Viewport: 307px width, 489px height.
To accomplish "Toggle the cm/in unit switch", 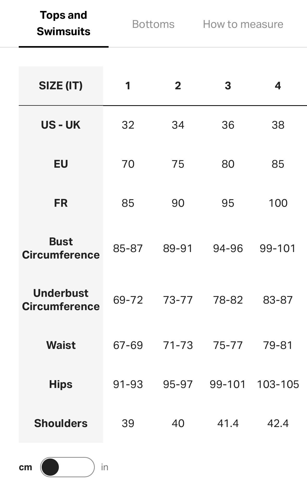I will [67, 467].
